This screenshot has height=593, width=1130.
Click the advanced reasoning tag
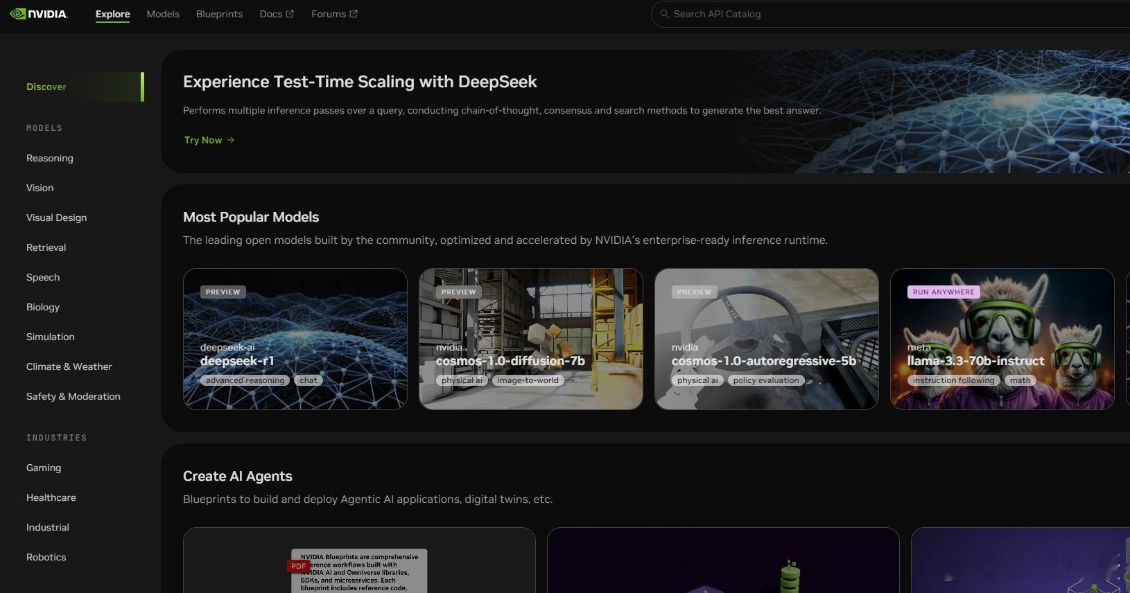[245, 380]
